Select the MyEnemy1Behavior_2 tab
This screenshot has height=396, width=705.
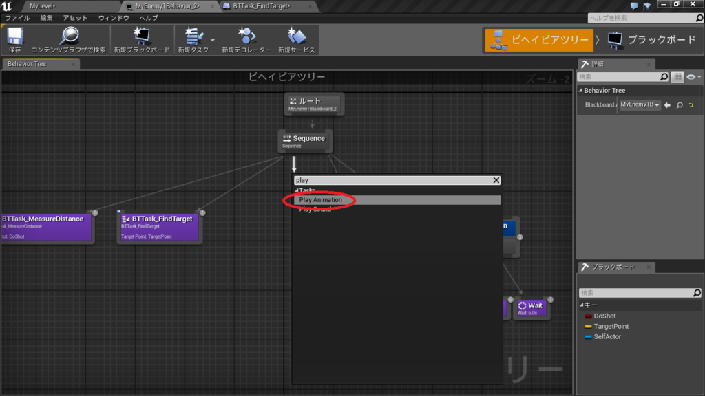click(167, 6)
